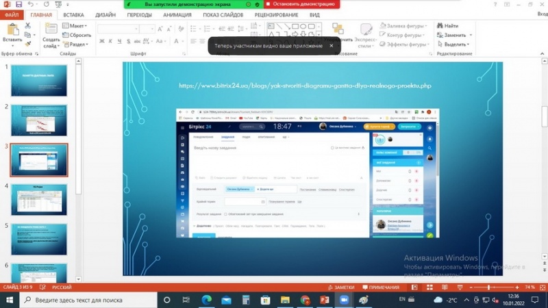Click the Undo arrow in quick access toolbar
548x308 pixels.
pos(32,4)
